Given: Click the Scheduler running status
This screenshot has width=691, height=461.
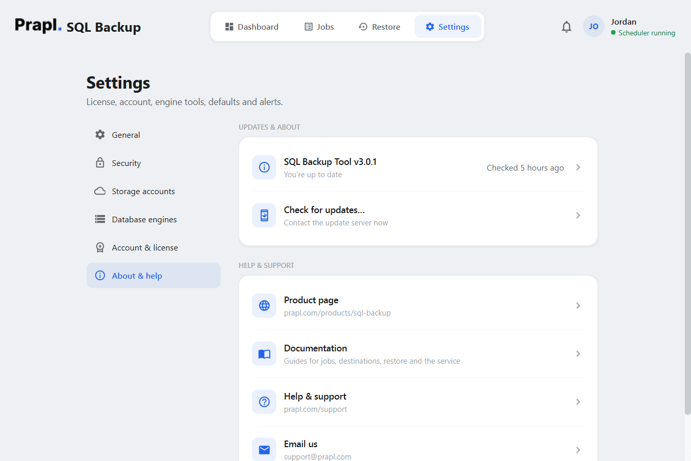Looking at the screenshot, I should pos(643,33).
